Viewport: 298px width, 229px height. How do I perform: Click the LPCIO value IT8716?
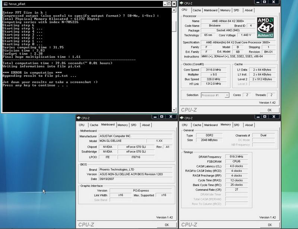[136, 157]
